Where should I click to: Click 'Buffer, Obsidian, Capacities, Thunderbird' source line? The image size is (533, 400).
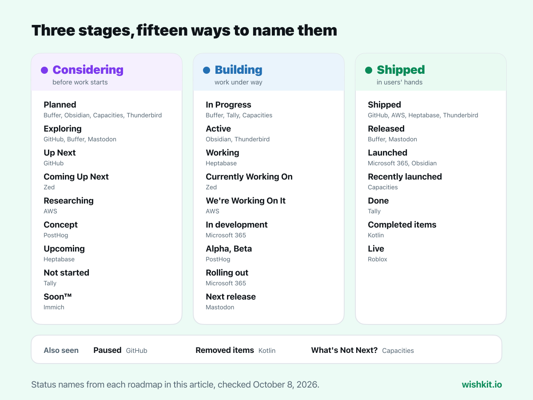pyautogui.click(x=103, y=115)
